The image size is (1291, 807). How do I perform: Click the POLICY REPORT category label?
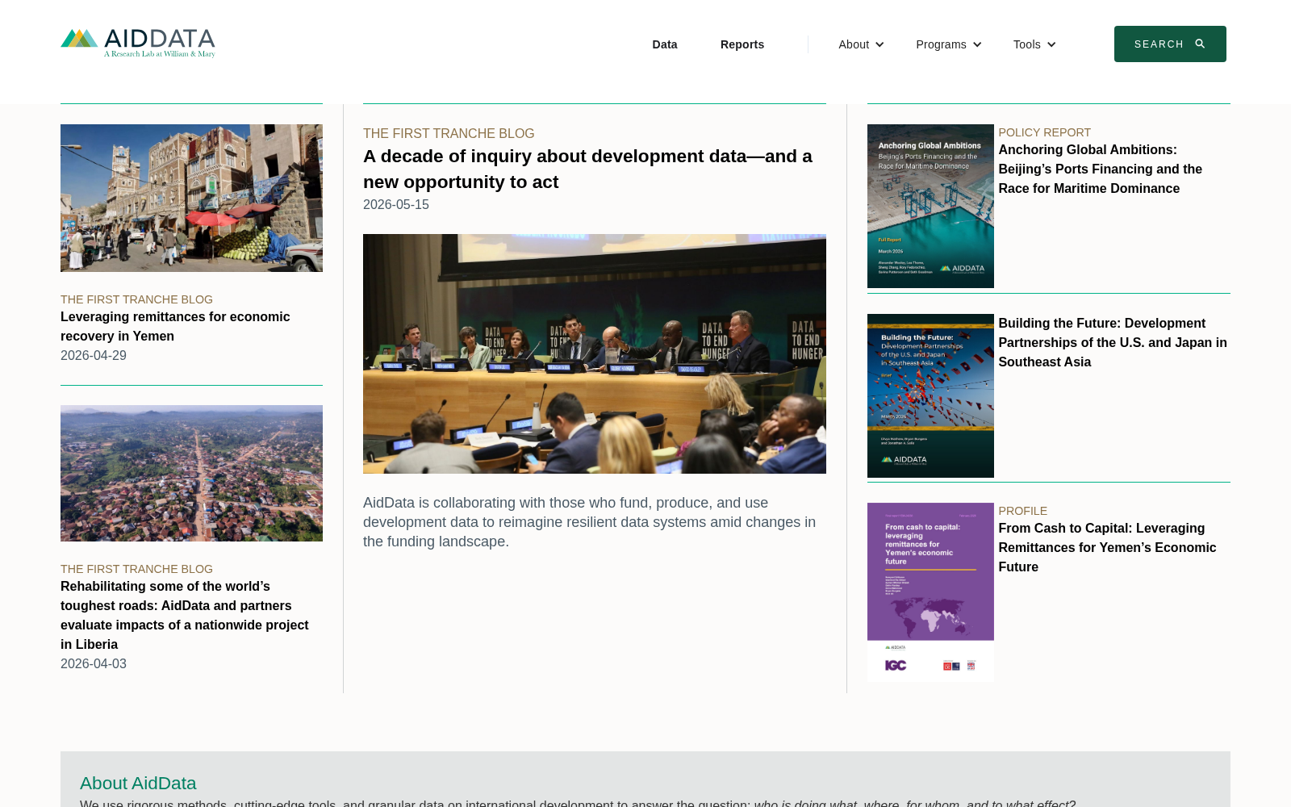click(x=1044, y=132)
